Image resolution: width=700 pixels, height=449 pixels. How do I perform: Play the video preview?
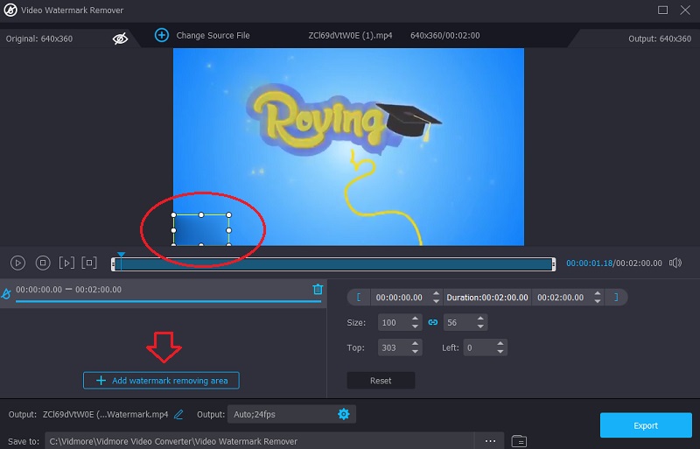coord(17,263)
